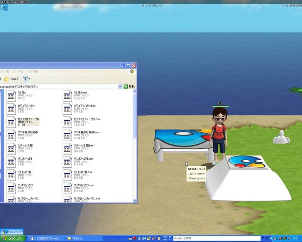Select the スチール本棚 MDB file icon

coord(11,148)
